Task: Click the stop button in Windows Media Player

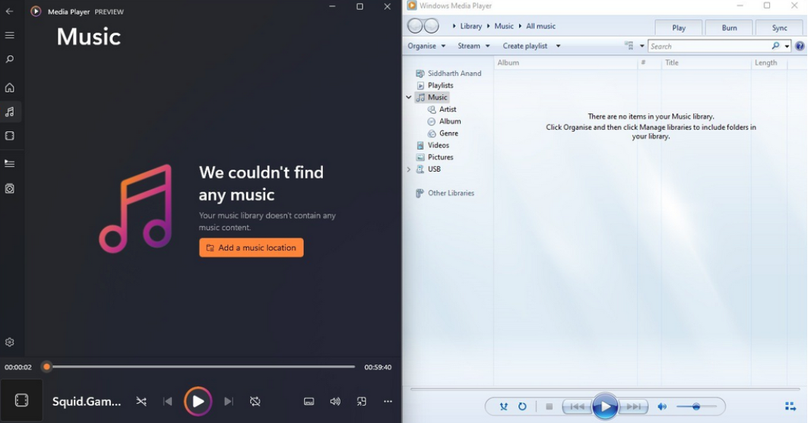Action: pos(550,406)
